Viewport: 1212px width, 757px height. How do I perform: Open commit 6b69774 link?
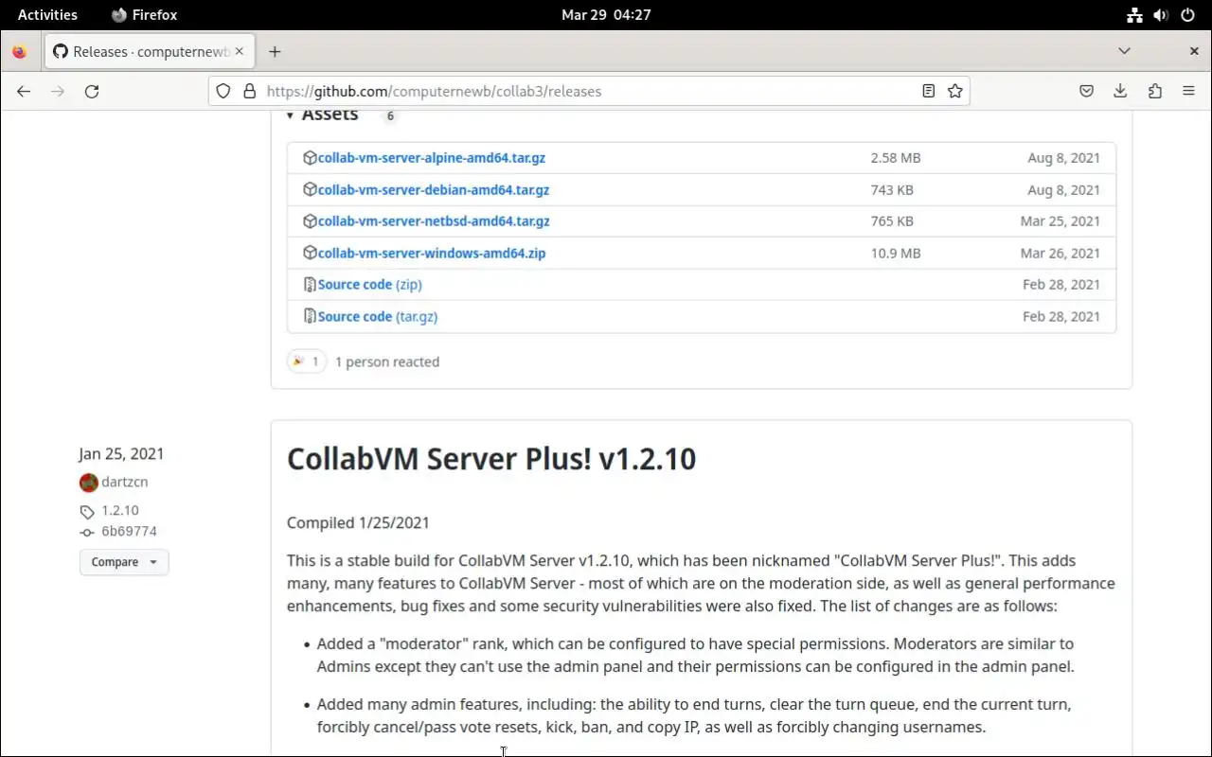(x=130, y=531)
